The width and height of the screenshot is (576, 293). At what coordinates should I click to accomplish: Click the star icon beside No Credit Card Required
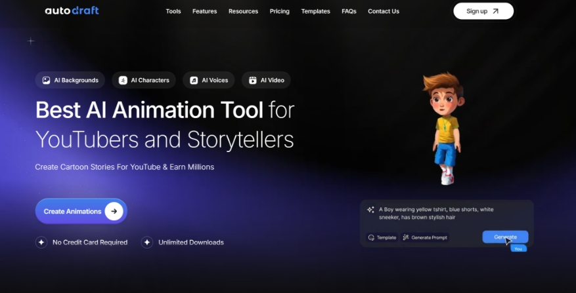coord(41,243)
